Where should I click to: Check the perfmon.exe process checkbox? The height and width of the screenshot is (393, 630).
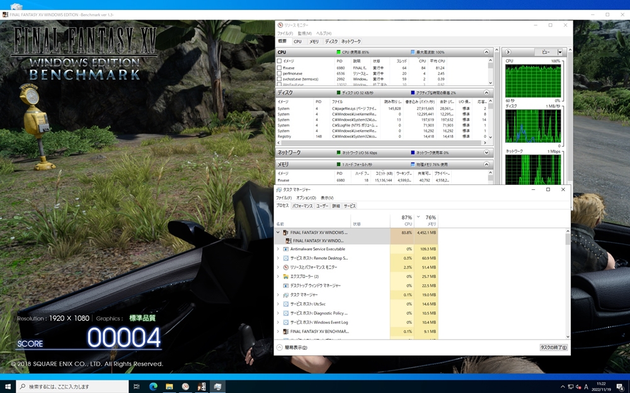coord(279,74)
